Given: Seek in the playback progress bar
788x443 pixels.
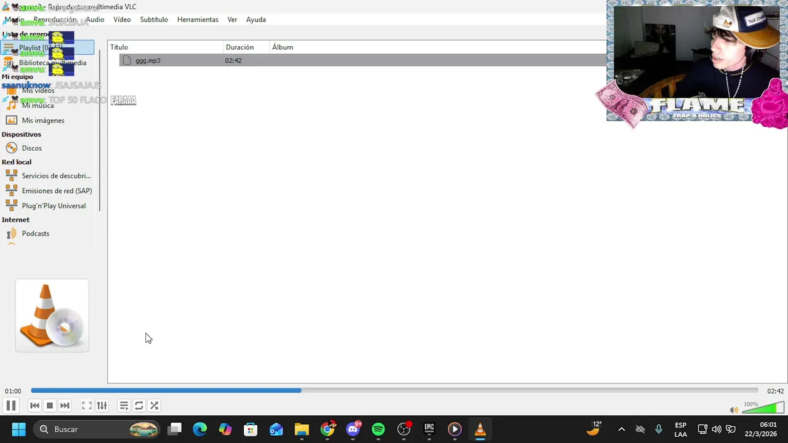Looking at the screenshot, I should 394,390.
